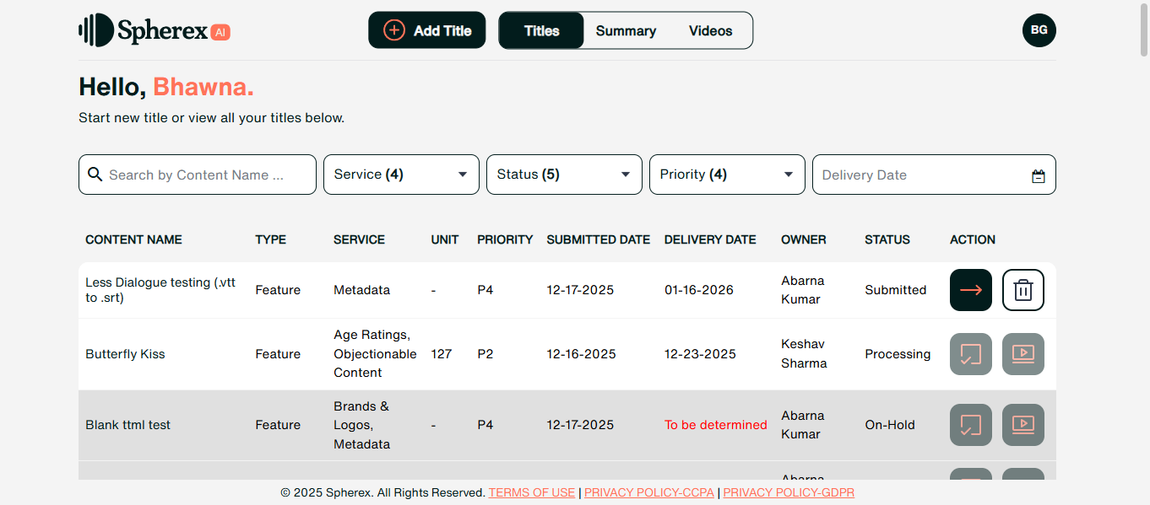The height and width of the screenshot is (505, 1150).
Task: Switch to the Summary tab
Action: coord(626,31)
